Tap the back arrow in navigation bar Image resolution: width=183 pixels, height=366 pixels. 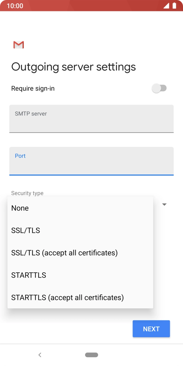tap(40, 355)
